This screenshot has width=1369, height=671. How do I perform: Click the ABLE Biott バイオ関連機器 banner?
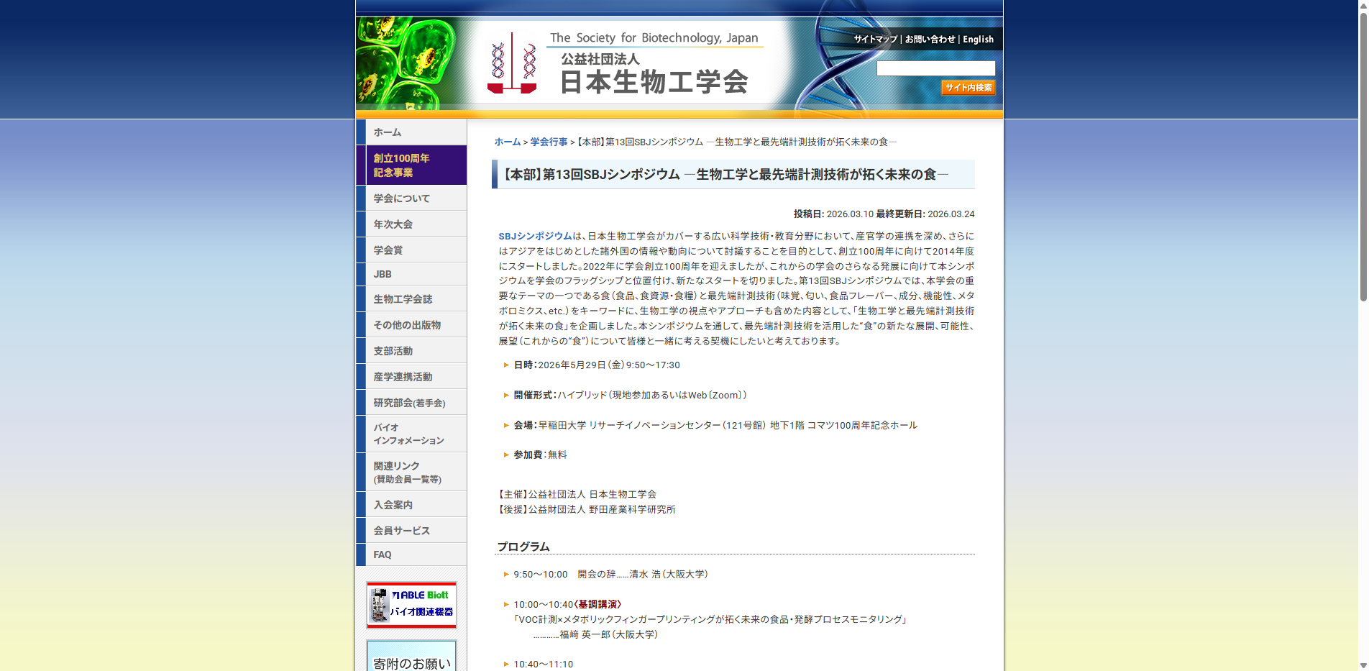[x=411, y=604]
